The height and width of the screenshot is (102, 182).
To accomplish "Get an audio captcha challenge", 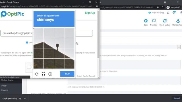I will [x=44, y=74].
